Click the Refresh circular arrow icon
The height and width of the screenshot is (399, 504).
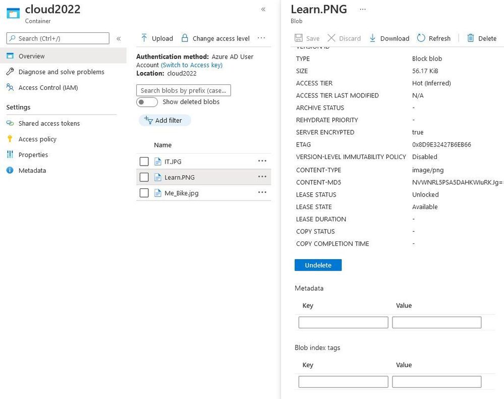pos(421,38)
